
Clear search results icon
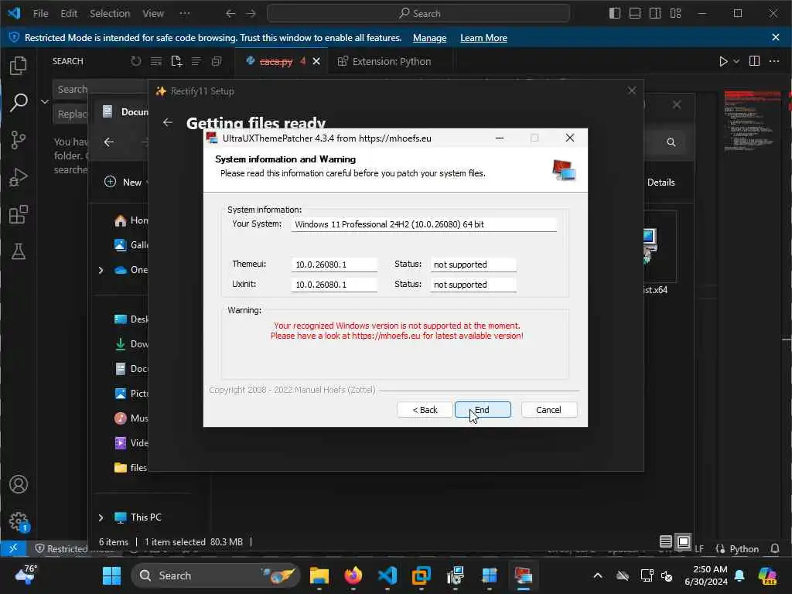[x=156, y=61]
